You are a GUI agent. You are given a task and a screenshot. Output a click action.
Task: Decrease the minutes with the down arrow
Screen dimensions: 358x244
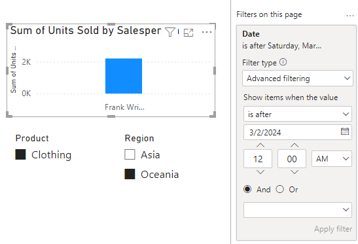[295, 172]
